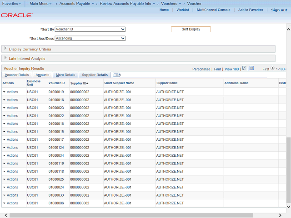Open the Sort Asc/Desc dropdown
This screenshot has height=218, width=291.
tap(90, 38)
